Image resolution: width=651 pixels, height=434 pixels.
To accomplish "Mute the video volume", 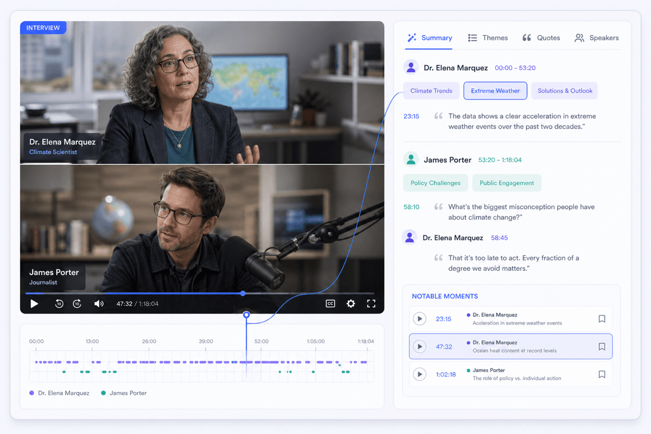I will (x=99, y=304).
